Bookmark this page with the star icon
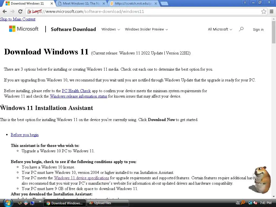This screenshot has height=207, width=276. pyautogui.click(x=264, y=11)
